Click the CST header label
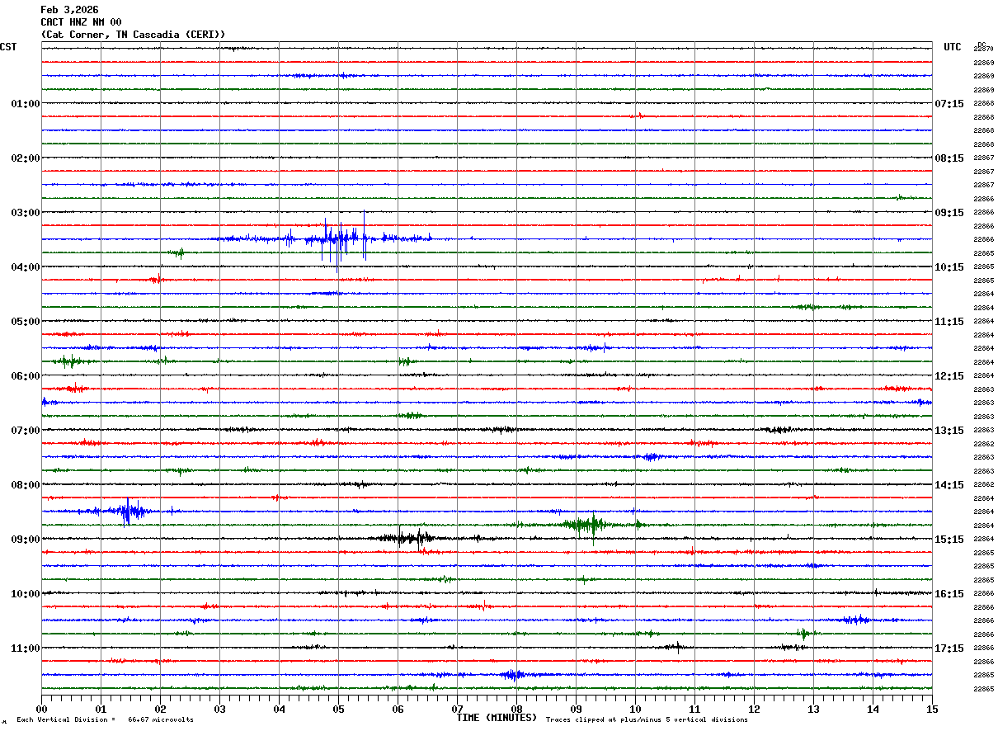 [8, 47]
